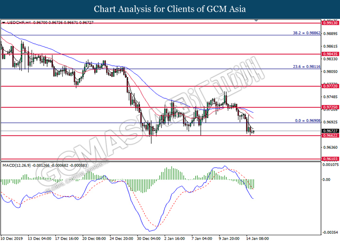Click the 0.97720 red price label
The width and height of the screenshot is (340, 242).
(x=330, y=86)
